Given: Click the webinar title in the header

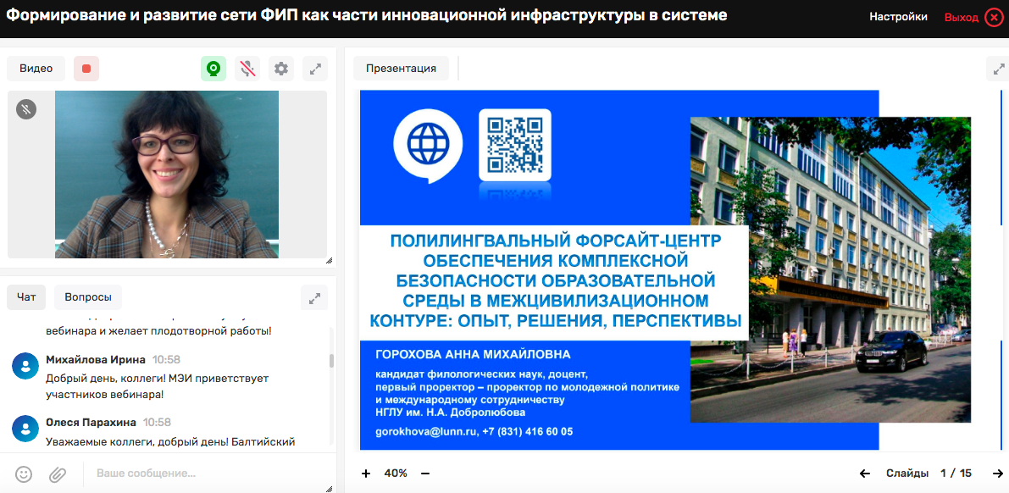Looking at the screenshot, I should (x=367, y=15).
